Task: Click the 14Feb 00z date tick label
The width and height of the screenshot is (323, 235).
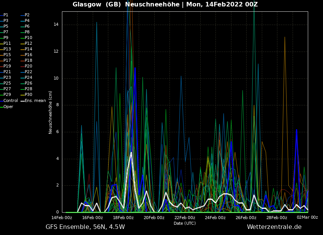Action: 62,218
